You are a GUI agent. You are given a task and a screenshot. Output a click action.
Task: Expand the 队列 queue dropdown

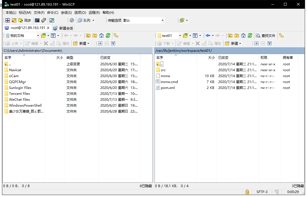coord(93,20)
